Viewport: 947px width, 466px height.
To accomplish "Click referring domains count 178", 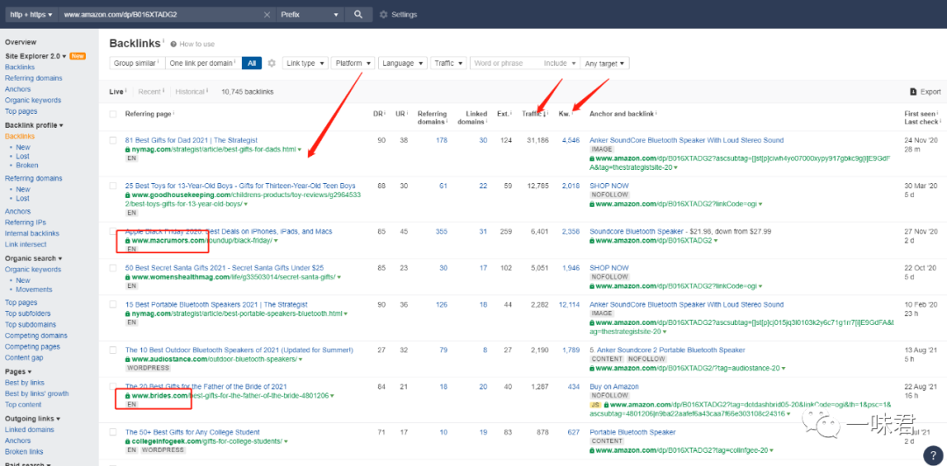I will (441, 140).
